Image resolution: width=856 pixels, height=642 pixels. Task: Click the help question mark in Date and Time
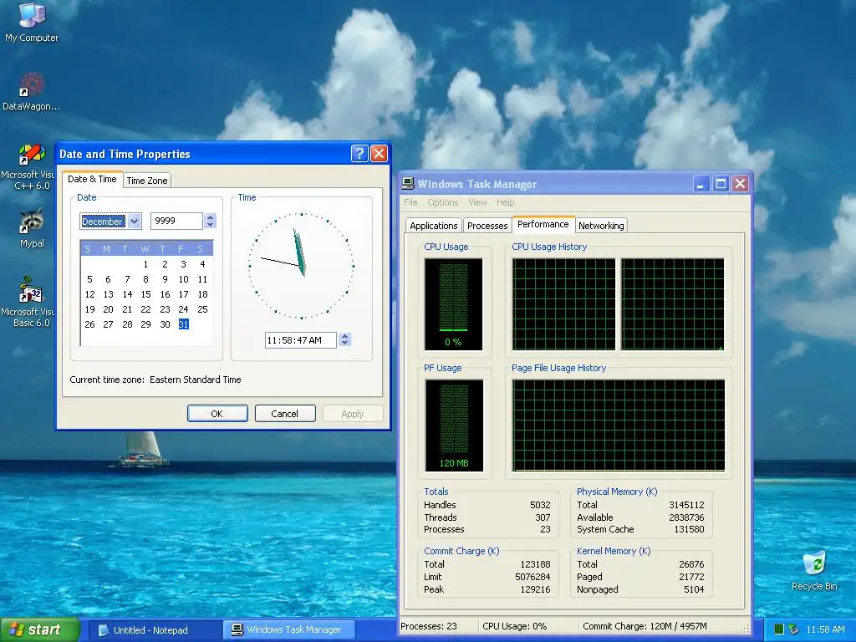359,154
